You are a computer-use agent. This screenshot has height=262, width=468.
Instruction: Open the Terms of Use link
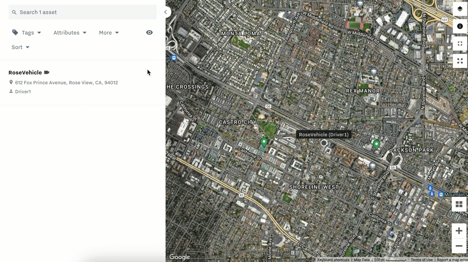pyautogui.click(x=421, y=260)
